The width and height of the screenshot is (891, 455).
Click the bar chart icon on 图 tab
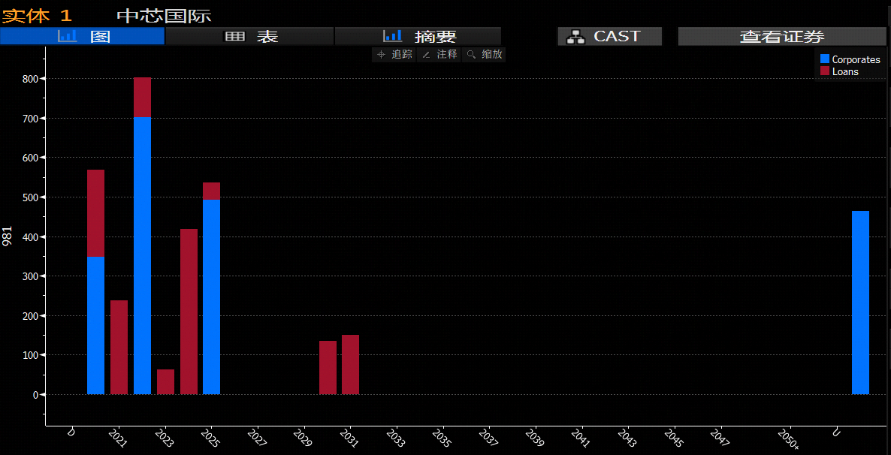pos(68,36)
